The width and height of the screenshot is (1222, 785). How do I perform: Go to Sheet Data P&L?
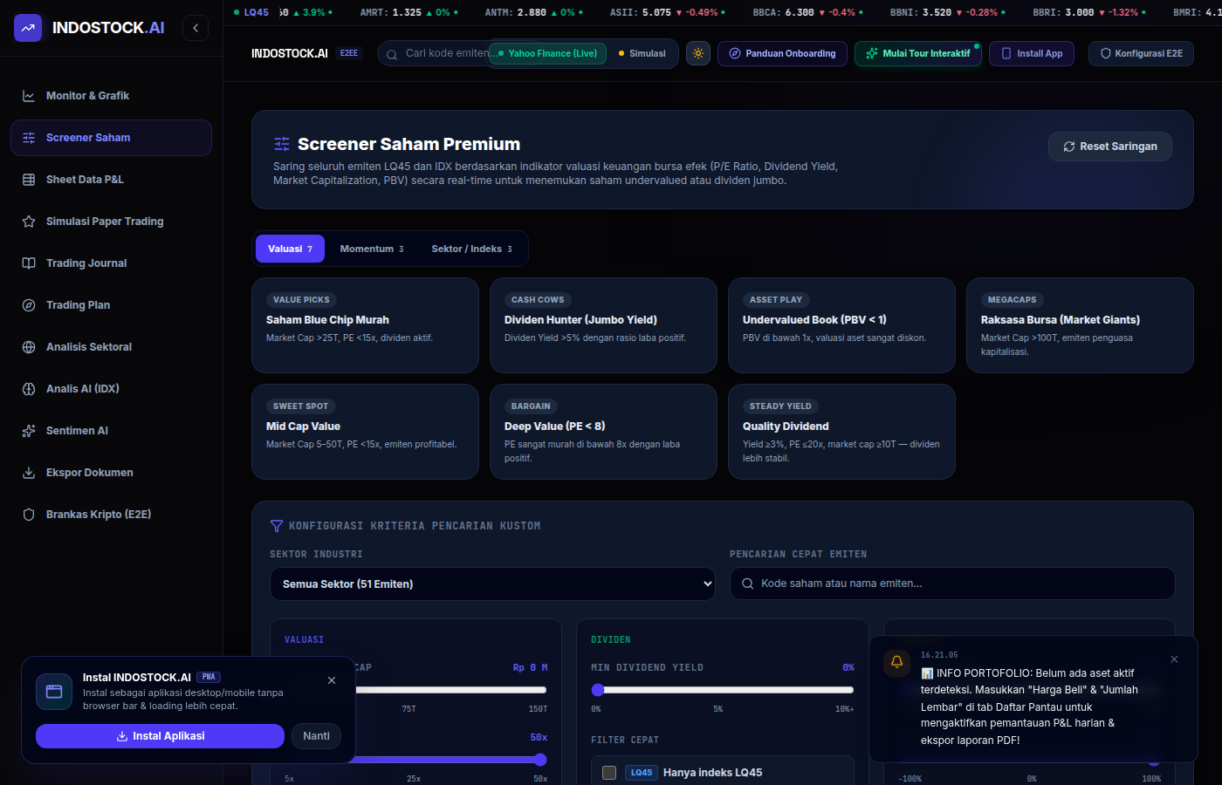111,180
